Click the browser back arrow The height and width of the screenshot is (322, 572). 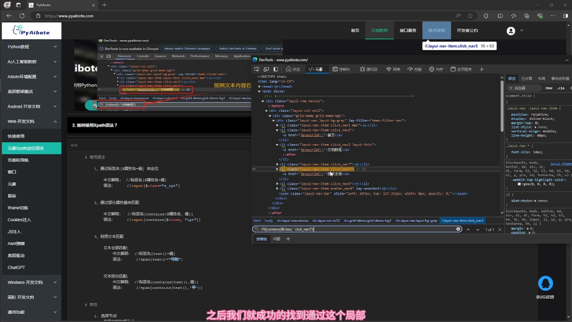tap(9, 16)
